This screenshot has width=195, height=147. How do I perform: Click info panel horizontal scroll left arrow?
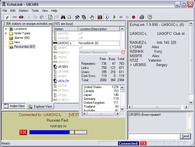(130, 107)
